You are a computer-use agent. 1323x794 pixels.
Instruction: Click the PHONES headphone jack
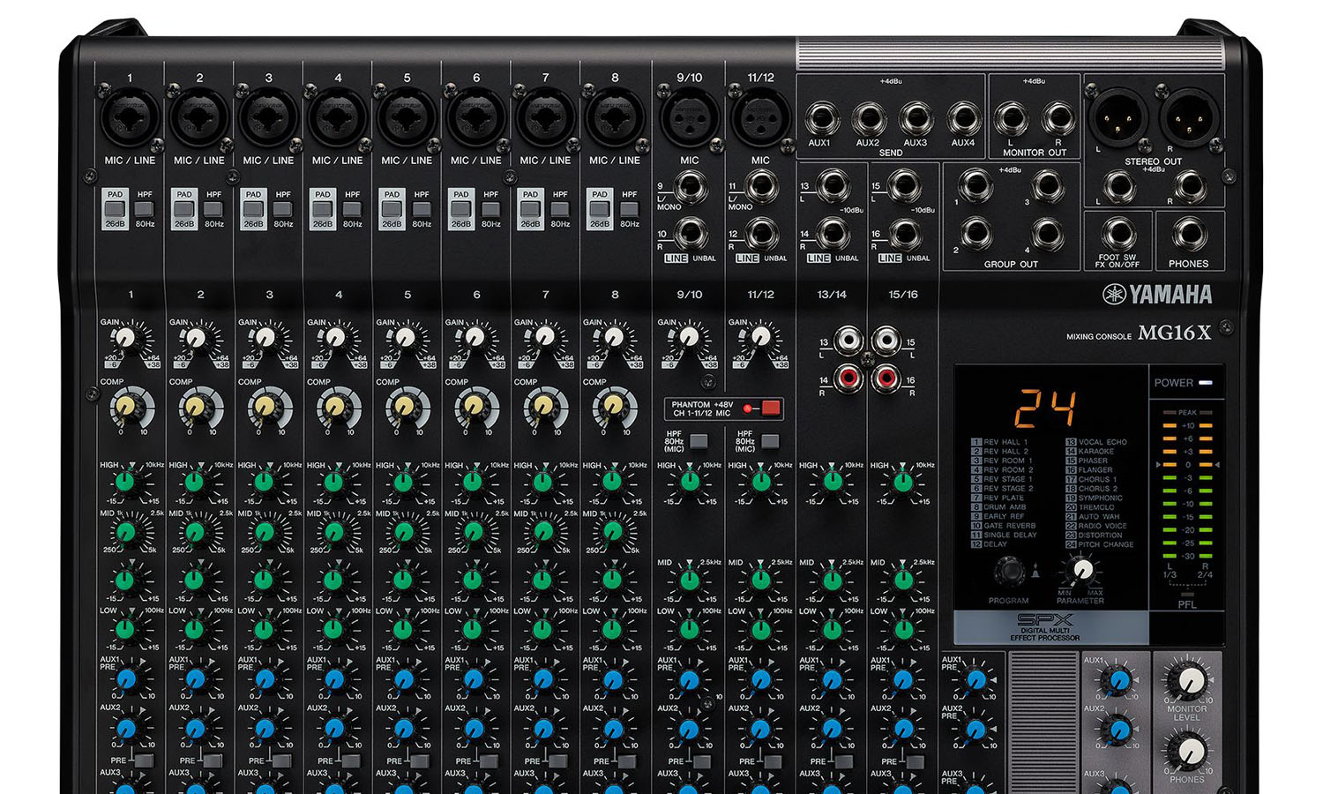(1189, 234)
